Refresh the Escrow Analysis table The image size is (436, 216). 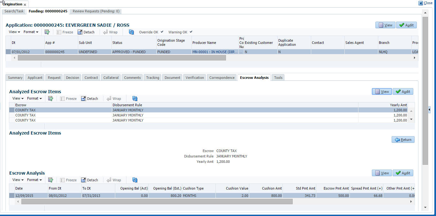[135, 180]
